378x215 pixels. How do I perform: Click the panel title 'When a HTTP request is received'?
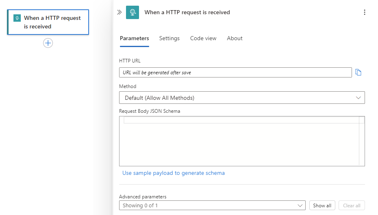pyautogui.click(x=187, y=12)
